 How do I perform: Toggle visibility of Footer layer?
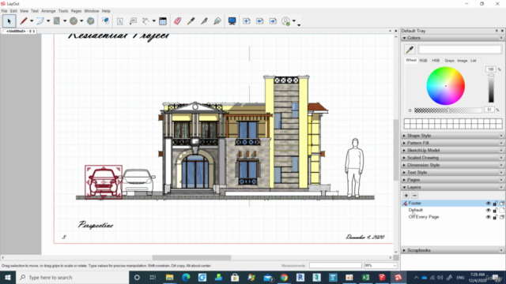(x=488, y=204)
